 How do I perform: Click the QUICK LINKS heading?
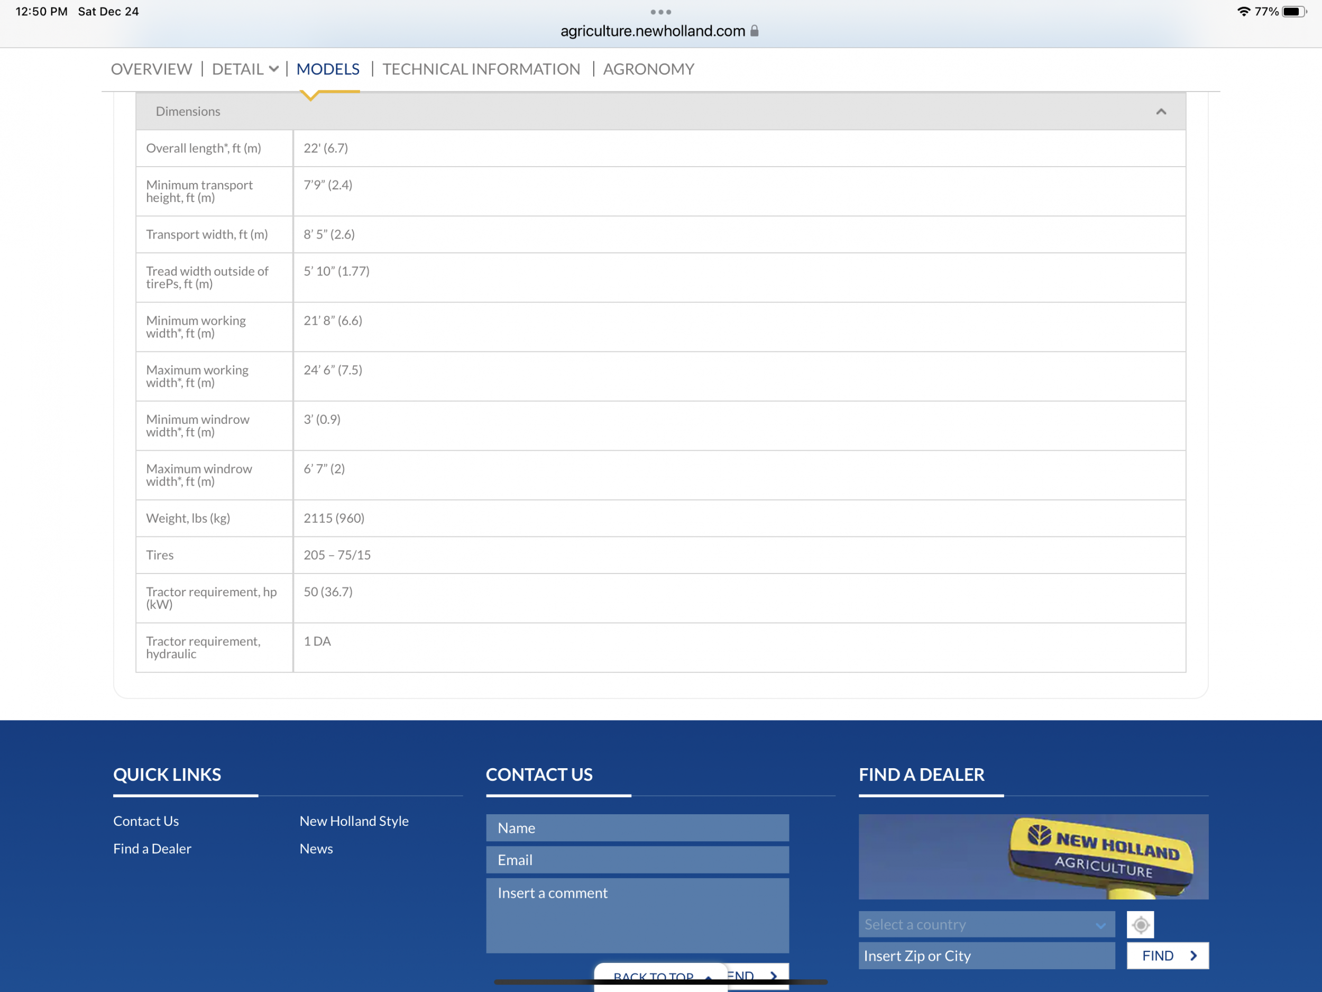click(x=167, y=775)
